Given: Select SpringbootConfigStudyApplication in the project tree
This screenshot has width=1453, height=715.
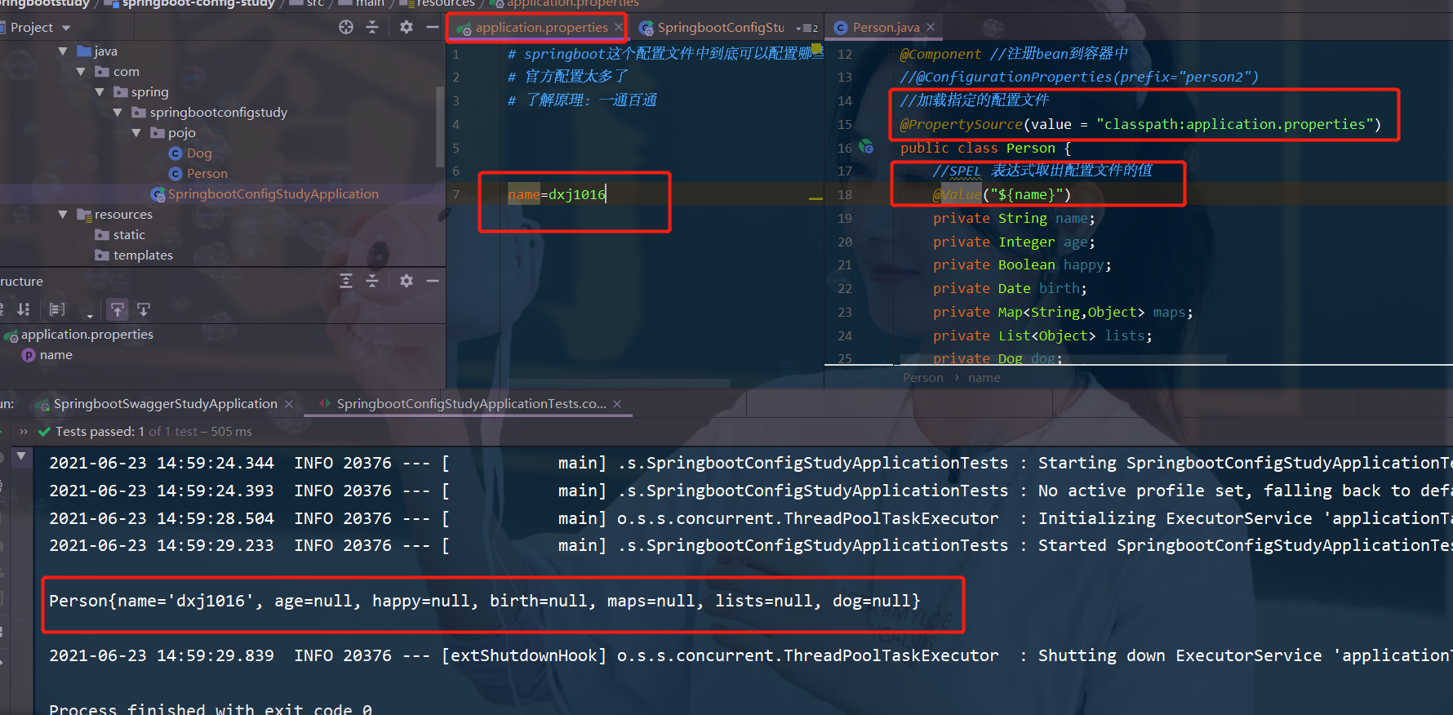Looking at the screenshot, I should pos(273,194).
